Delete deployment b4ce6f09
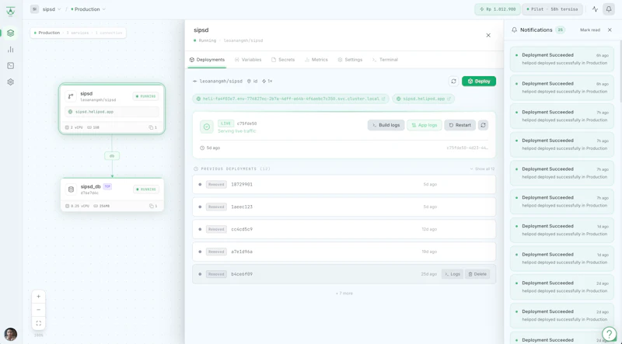Image resolution: width=622 pixels, height=344 pixels. 477,274
